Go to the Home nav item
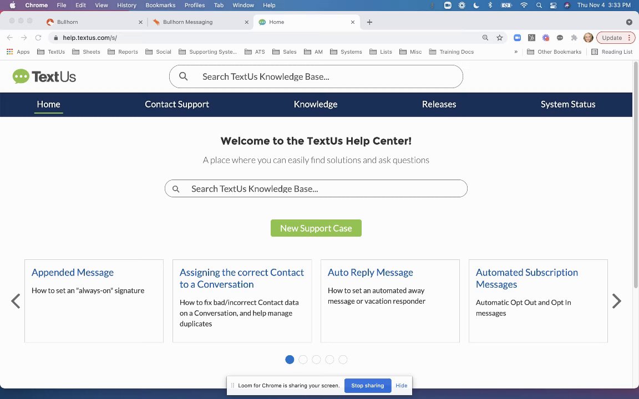Screen dimensions: 639x399 coord(48,104)
